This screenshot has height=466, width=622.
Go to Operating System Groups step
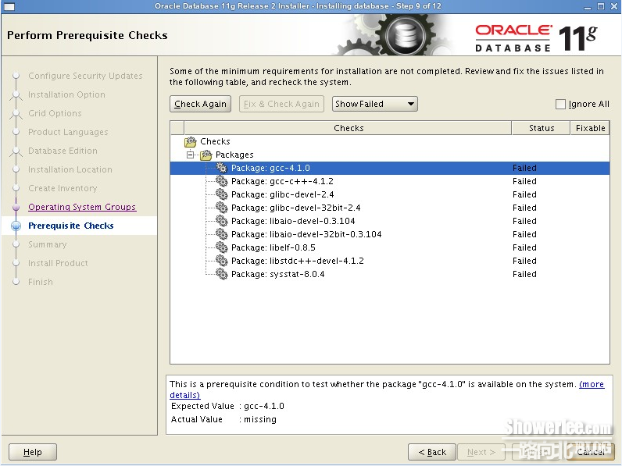point(82,207)
